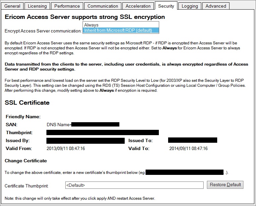256x206 pixels.
Task: Click the redacted Thumbprint value
Action: 102,132
